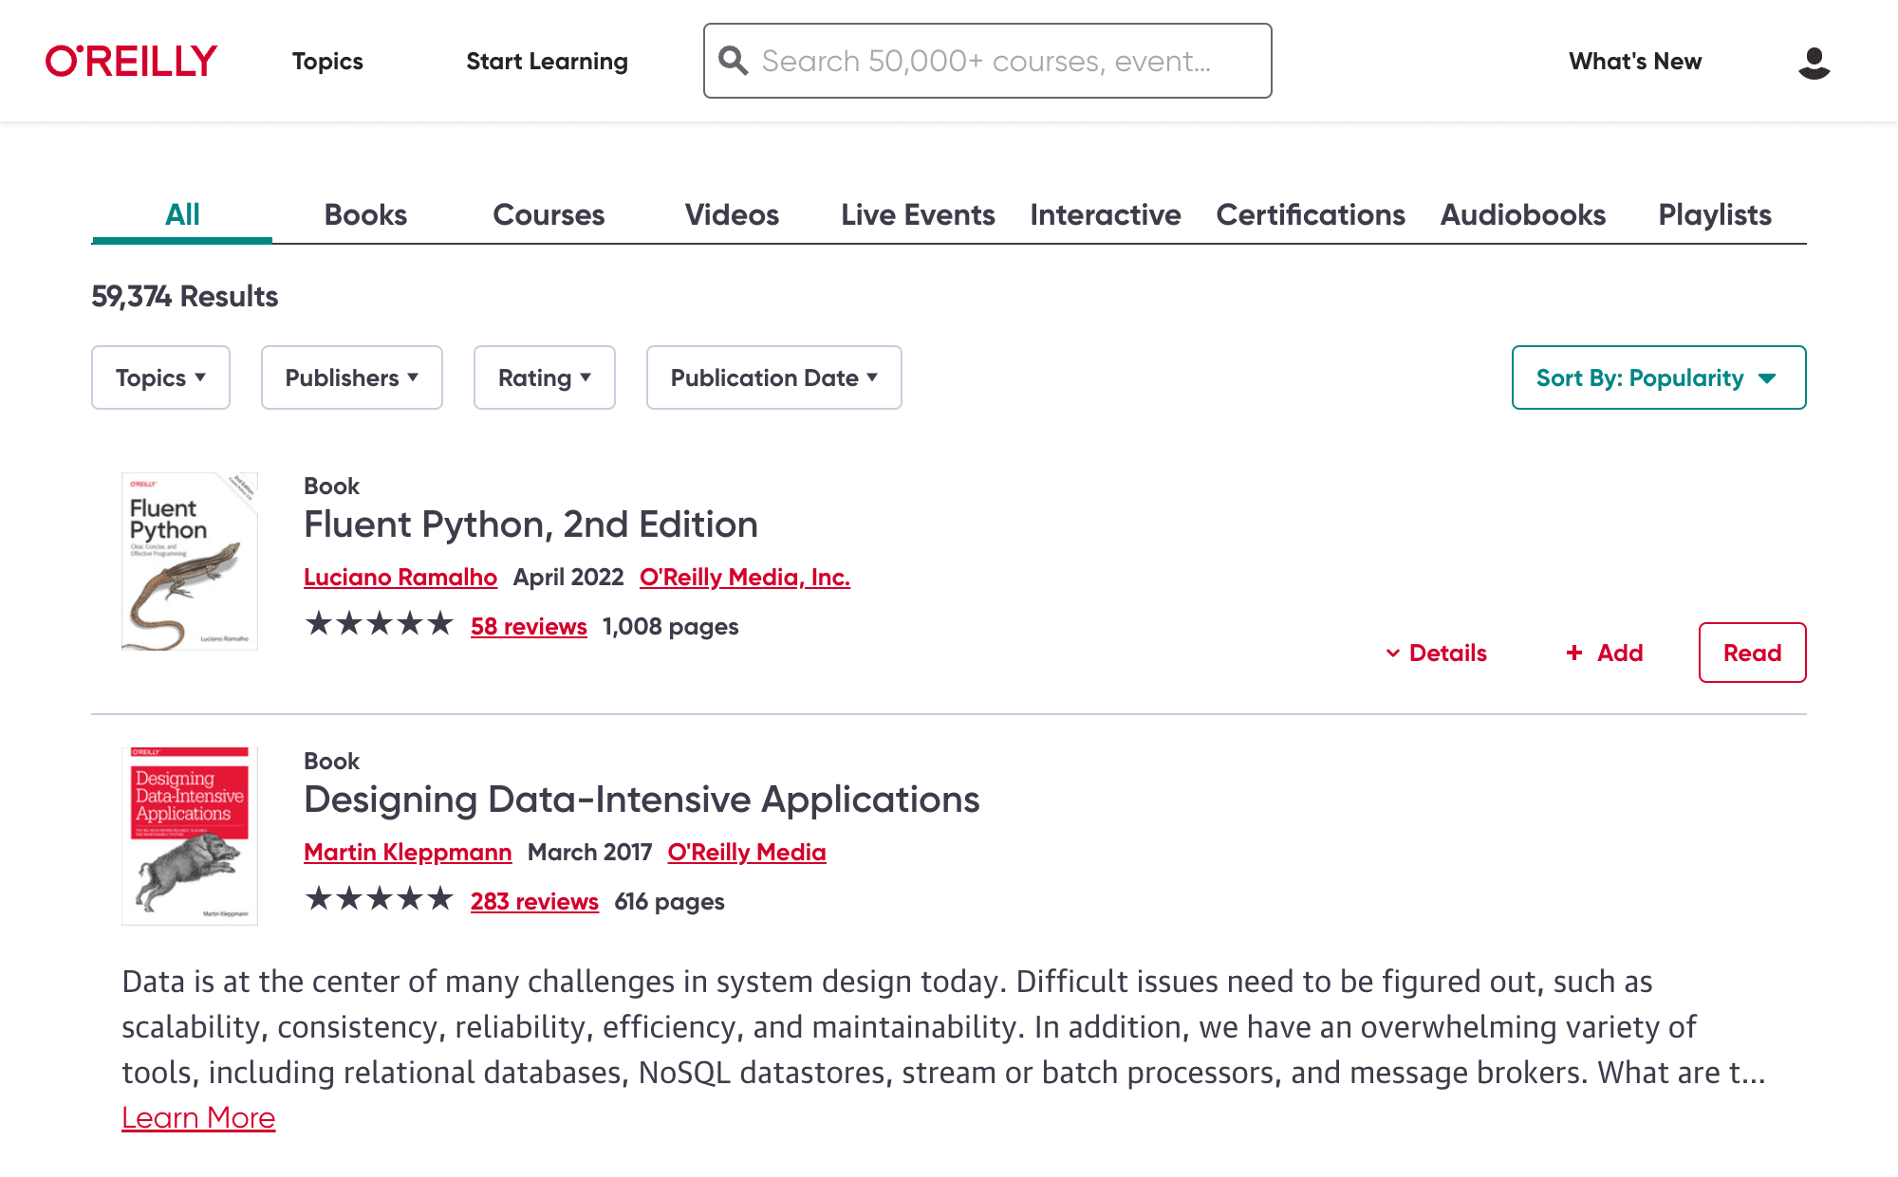Focus the search courses input field
1898x1177 pixels.
pyautogui.click(x=988, y=61)
